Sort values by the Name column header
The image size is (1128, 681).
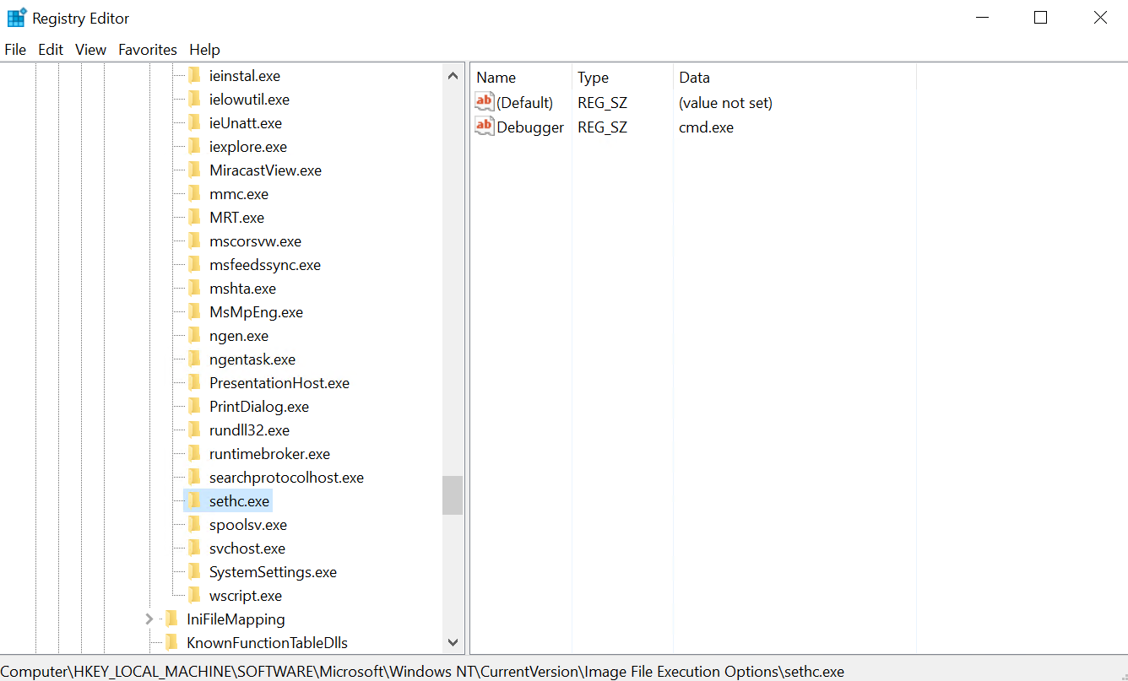coord(521,78)
